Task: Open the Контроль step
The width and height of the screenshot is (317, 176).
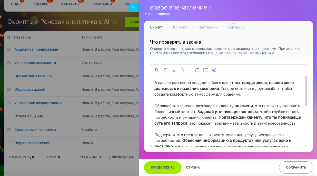Action: pyautogui.click(x=236, y=27)
